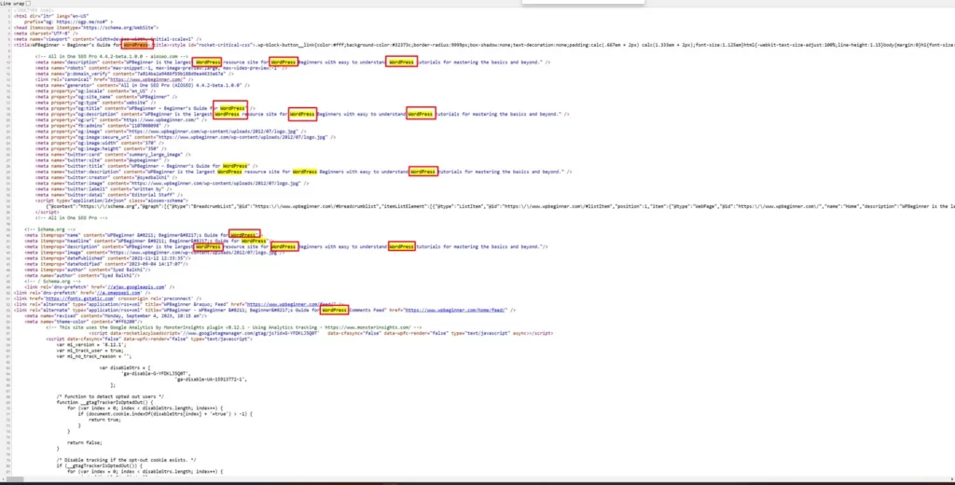Open the wpbeginner.com/home/feed/ comments feed link
Screen dimensions: 955x485
(x=455, y=311)
